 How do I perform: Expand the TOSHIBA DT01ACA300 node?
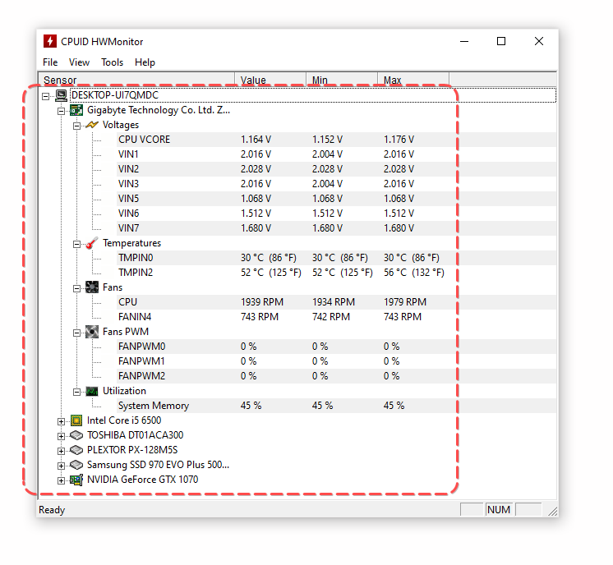[x=61, y=436]
